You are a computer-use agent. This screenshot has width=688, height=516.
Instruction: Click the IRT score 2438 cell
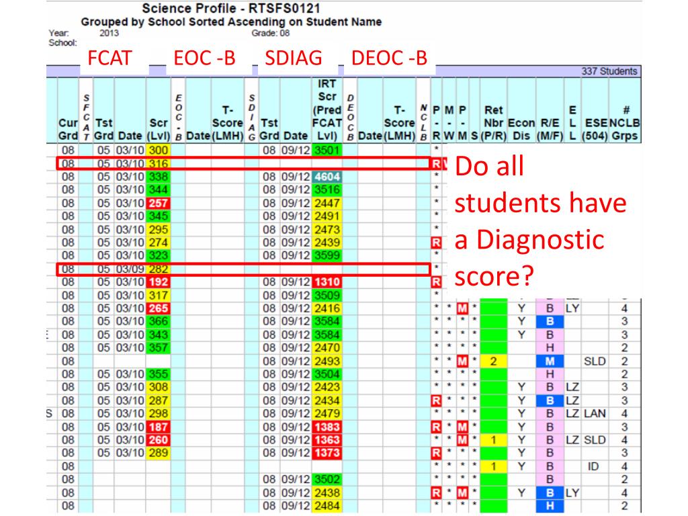click(327, 492)
